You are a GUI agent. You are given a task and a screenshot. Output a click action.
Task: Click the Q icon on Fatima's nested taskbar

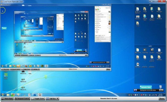[46, 66]
